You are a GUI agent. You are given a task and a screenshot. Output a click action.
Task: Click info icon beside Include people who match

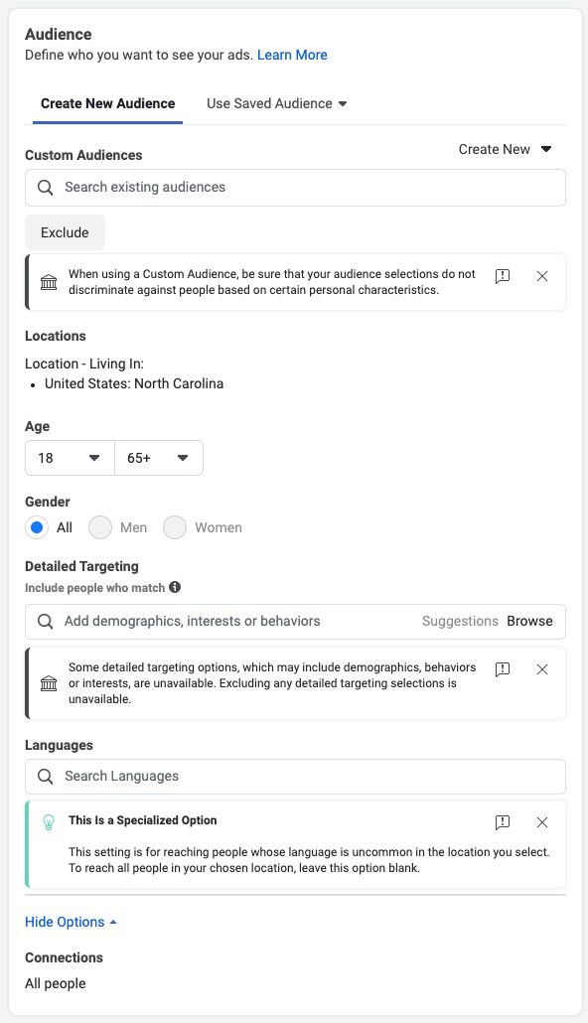pyautogui.click(x=175, y=587)
